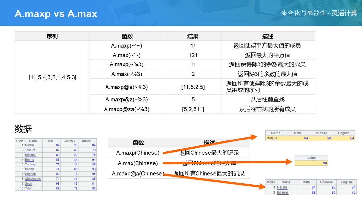Select the function cell "A.max(~*~)"
This screenshot has height=203, width=362.
[x=127, y=55]
